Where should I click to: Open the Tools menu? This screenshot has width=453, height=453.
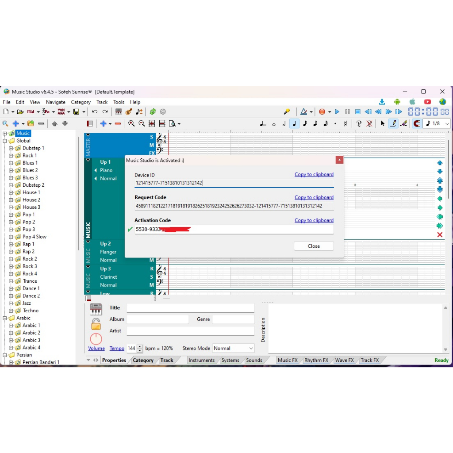click(119, 102)
